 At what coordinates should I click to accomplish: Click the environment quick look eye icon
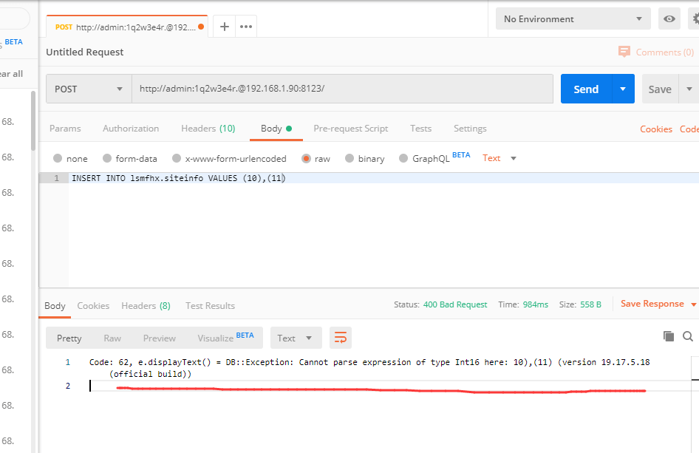point(669,19)
